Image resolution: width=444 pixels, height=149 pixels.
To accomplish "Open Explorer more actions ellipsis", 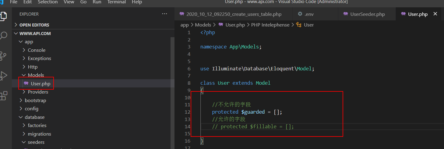I will pyautogui.click(x=165, y=14).
